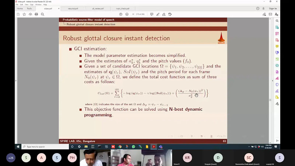Select participant avatar KR
This screenshot has width=295, height=166.
187,158
